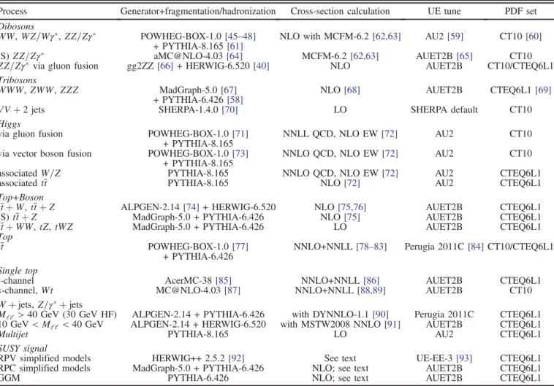Open citation [60] next to CT10
This screenshot has width=554, height=386.
pyautogui.click(x=534, y=36)
